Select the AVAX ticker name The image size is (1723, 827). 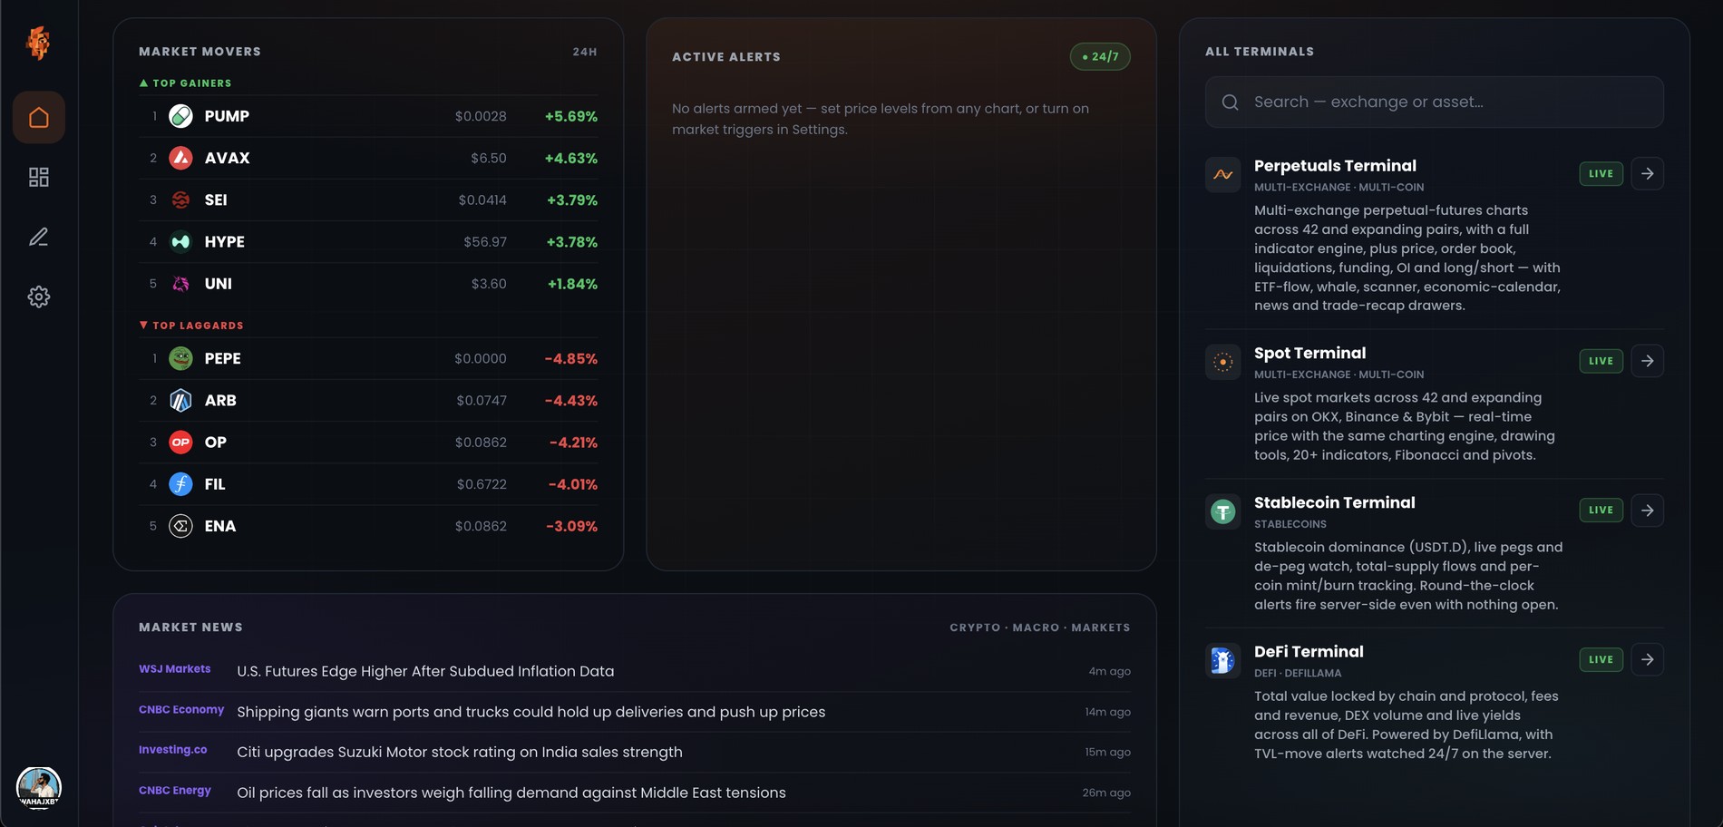pyautogui.click(x=227, y=158)
